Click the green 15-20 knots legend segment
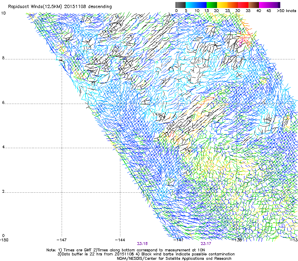The image size is (298, 261). pos(212,5)
